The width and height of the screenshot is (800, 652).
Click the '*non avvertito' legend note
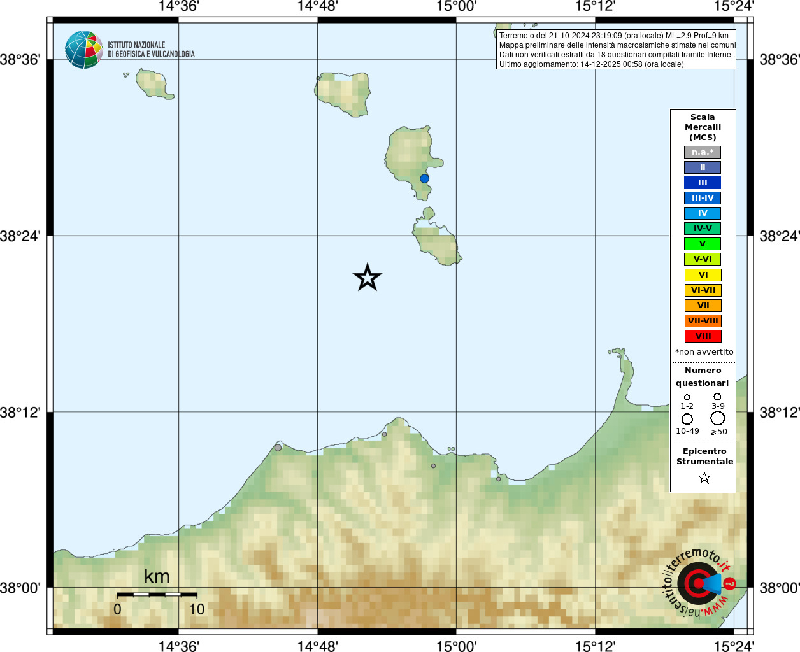pos(704,352)
